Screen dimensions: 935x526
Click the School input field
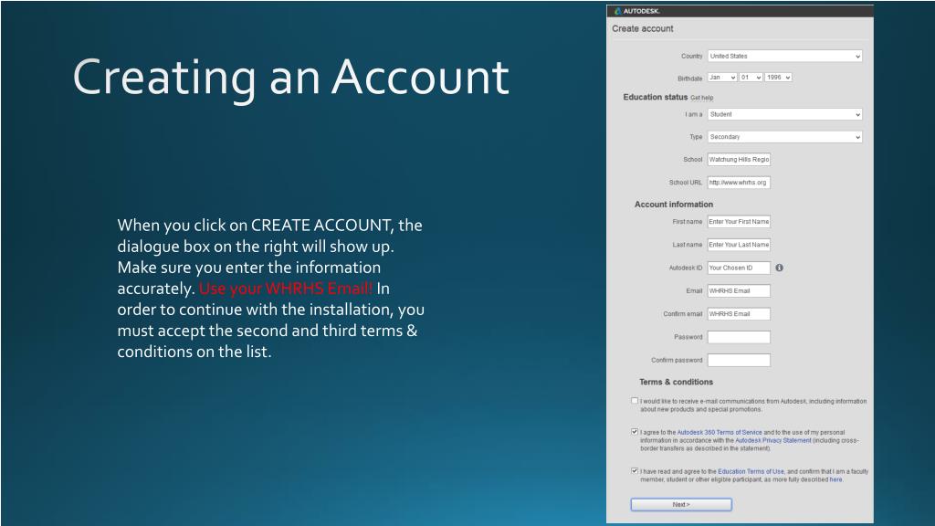739,160
